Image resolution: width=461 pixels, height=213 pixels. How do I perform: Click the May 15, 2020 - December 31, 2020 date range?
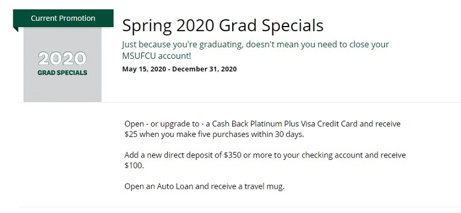click(179, 69)
